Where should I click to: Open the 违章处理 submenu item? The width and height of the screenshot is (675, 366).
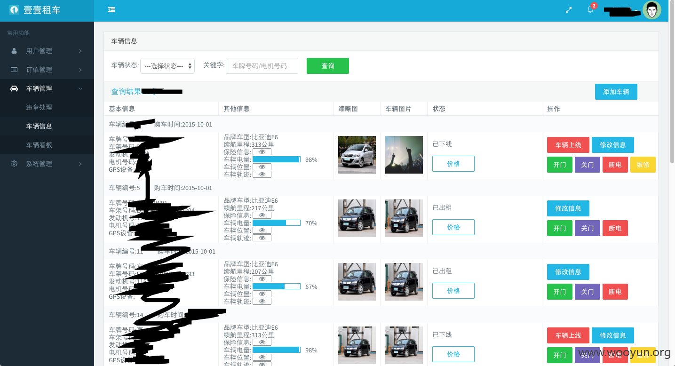(39, 107)
